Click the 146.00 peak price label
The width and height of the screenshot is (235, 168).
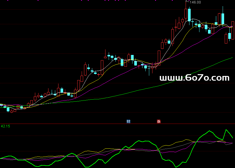[x=195, y=2]
